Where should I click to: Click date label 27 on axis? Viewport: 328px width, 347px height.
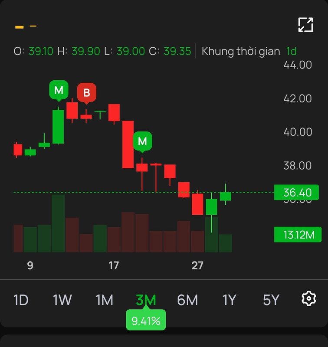(197, 265)
